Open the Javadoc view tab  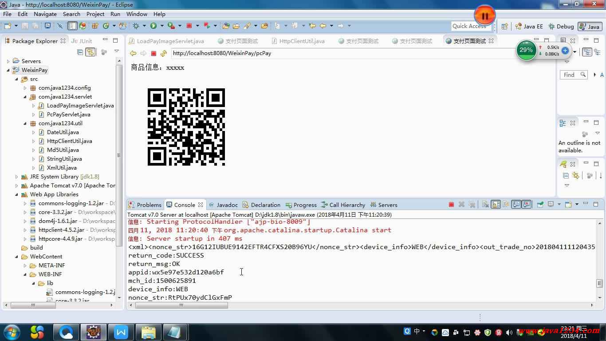click(x=223, y=205)
